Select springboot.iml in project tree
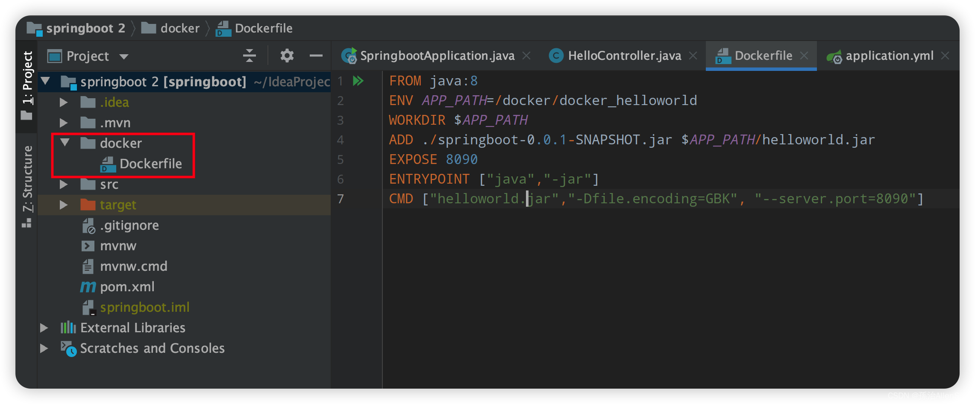This screenshot has width=975, height=404. (145, 307)
